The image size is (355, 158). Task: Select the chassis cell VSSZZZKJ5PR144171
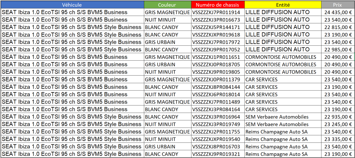[218, 27]
